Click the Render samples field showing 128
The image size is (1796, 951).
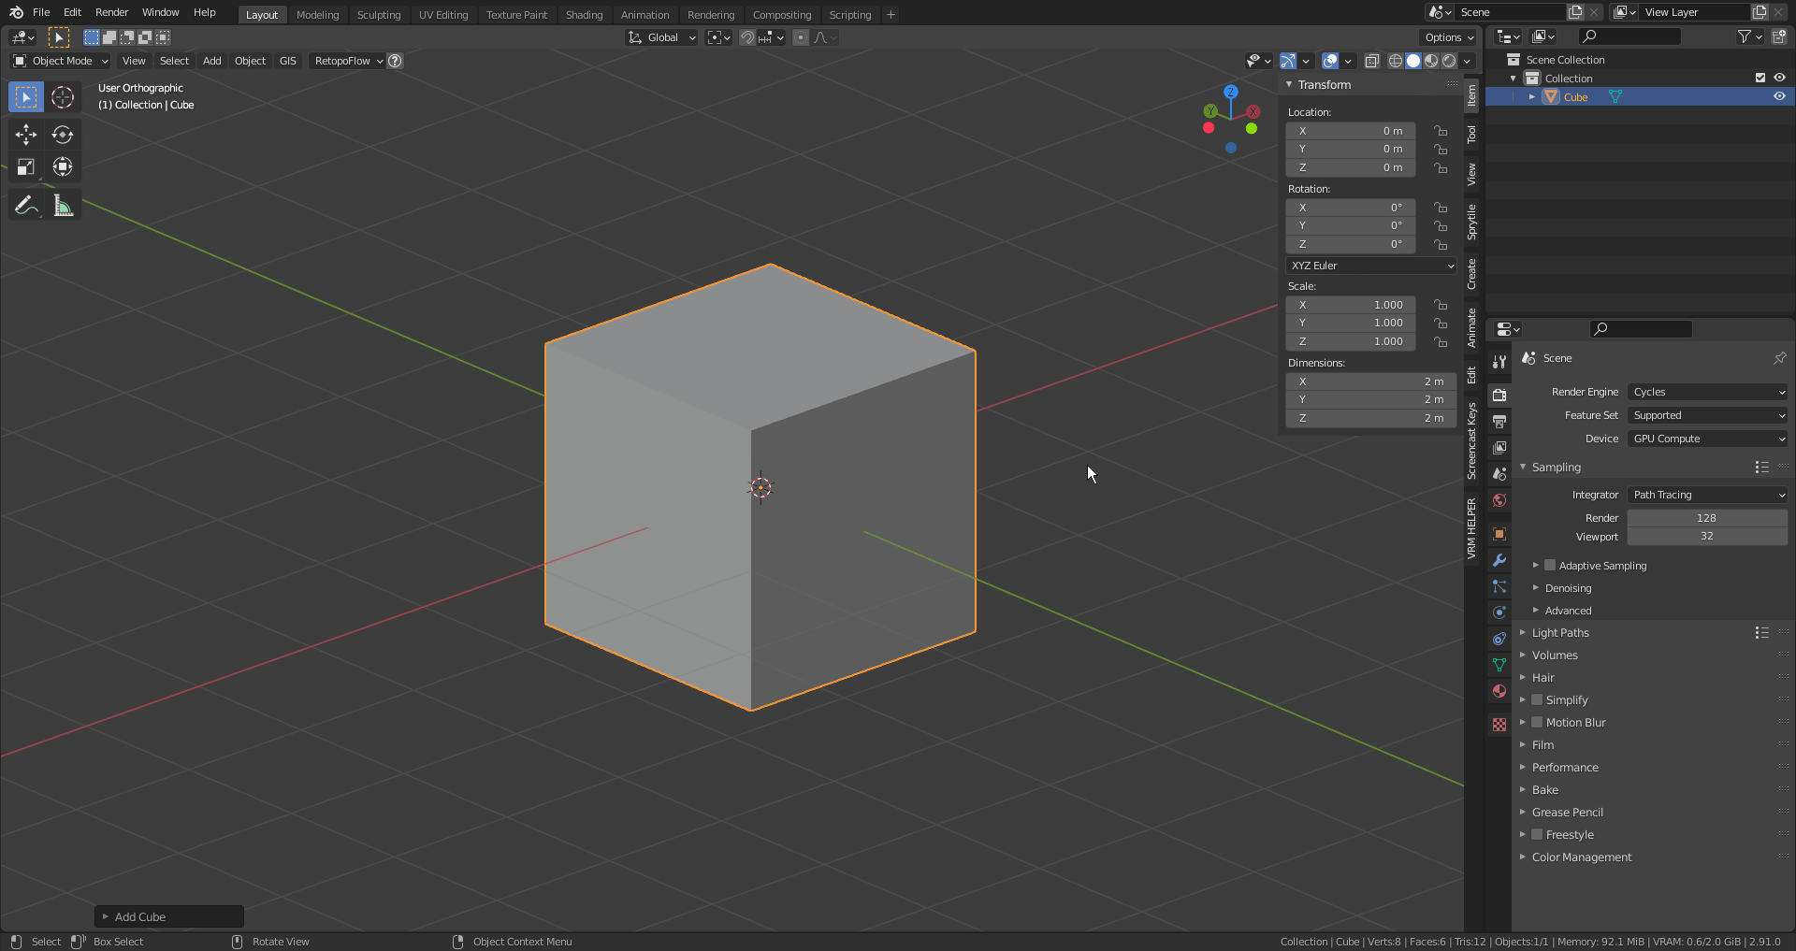click(x=1706, y=518)
